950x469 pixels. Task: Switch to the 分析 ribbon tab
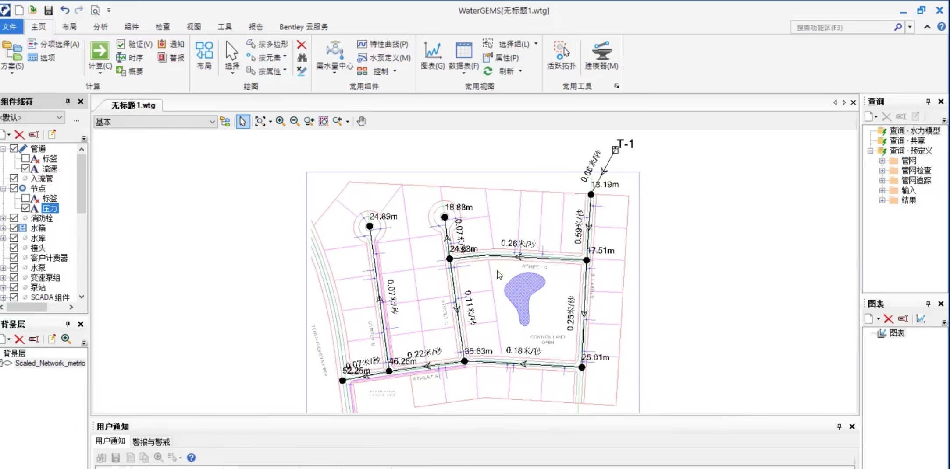point(100,27)
